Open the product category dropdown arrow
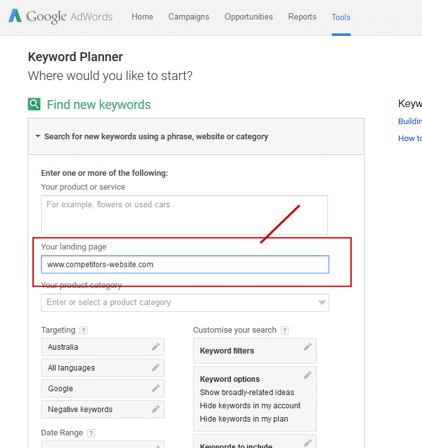422x448 pixels. pos(322,302)
